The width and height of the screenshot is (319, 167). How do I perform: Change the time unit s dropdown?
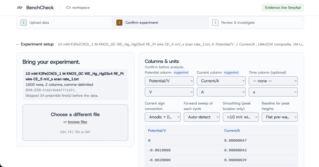pos(273,92)
